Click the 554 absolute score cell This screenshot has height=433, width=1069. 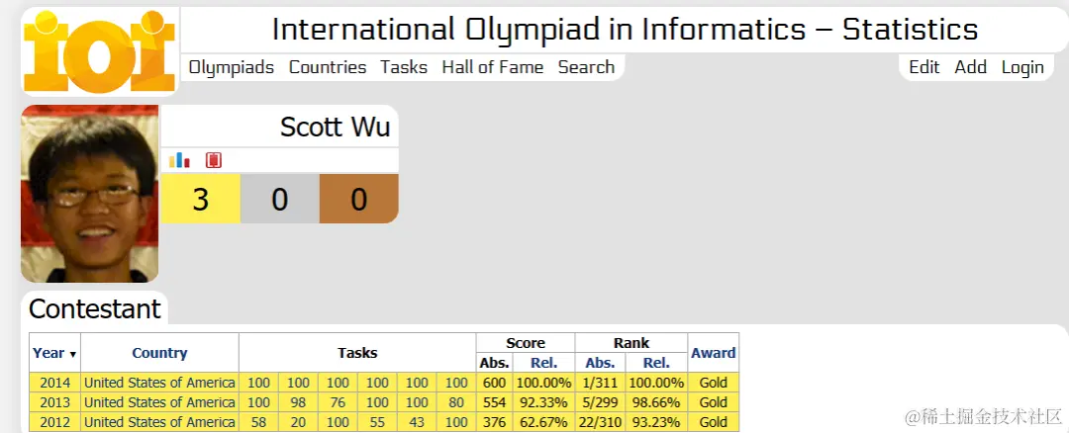(x=494, y=402)
